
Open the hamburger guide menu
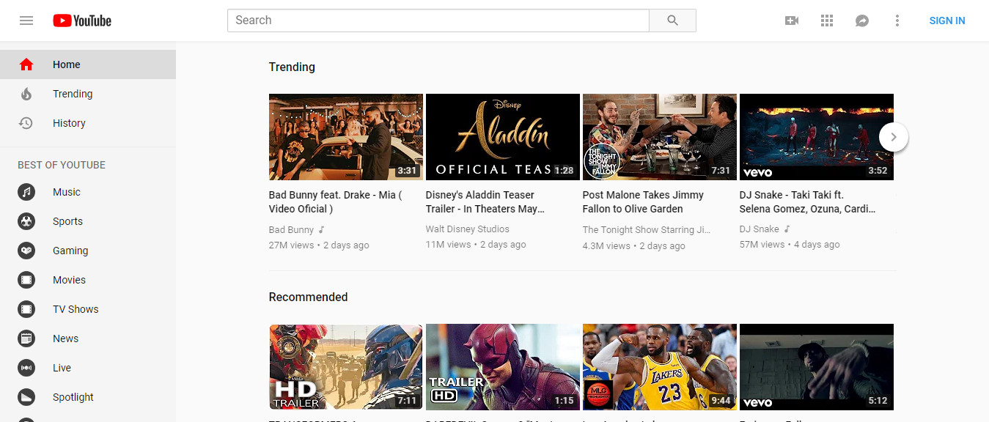[26, 21]
